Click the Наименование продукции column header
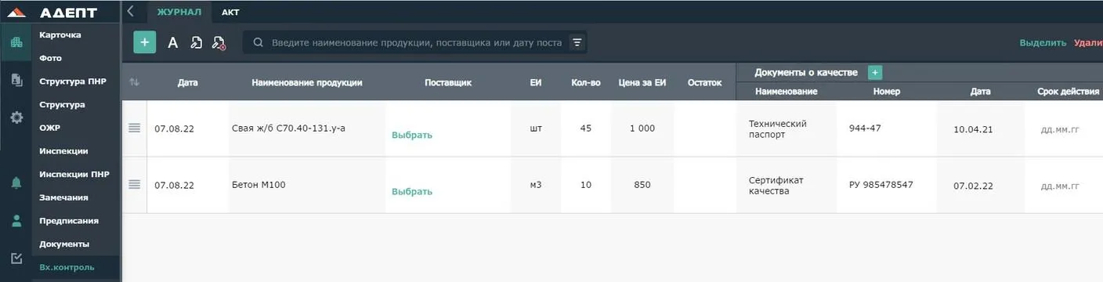 coord(307,82)
